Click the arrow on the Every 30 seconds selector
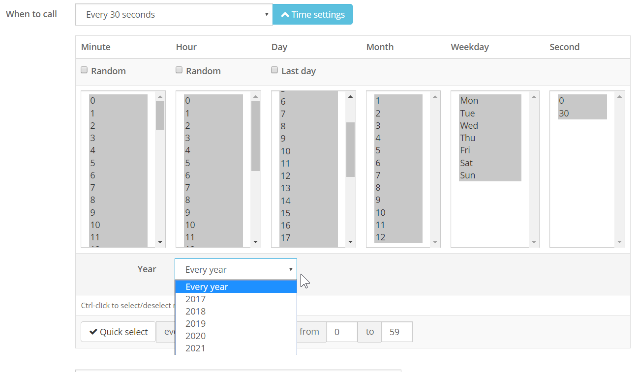This screenshot has height=372, width=638. (266, 14)
